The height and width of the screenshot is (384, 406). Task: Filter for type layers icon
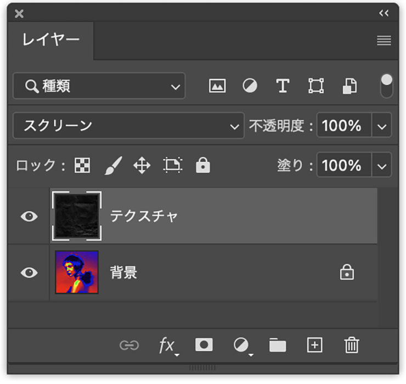click(283, 86)
